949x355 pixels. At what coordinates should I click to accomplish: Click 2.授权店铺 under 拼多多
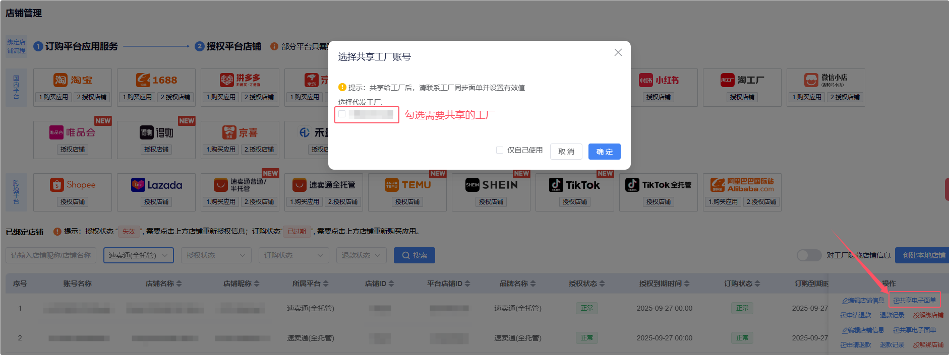pos(259,97)
